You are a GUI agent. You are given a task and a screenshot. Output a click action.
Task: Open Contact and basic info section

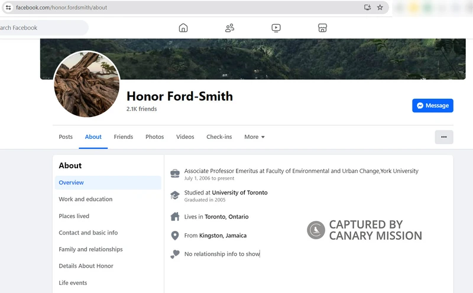coord(108,233)
